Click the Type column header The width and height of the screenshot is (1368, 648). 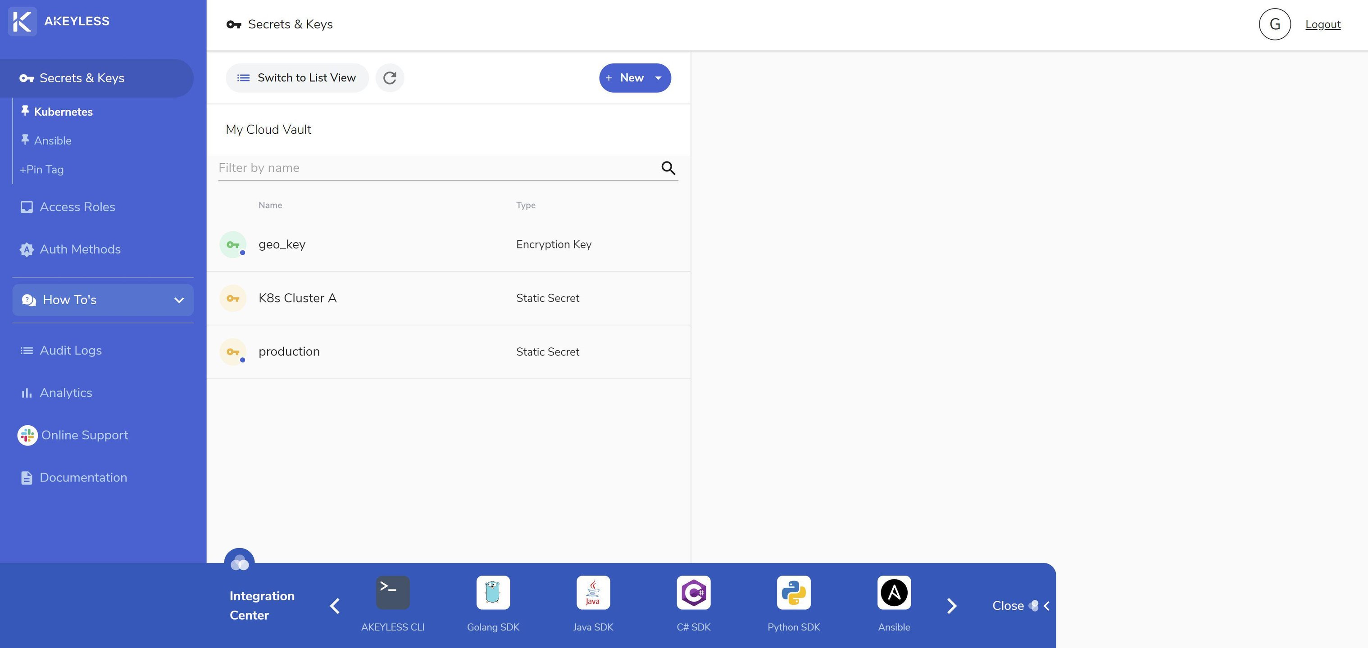(526, 205)
